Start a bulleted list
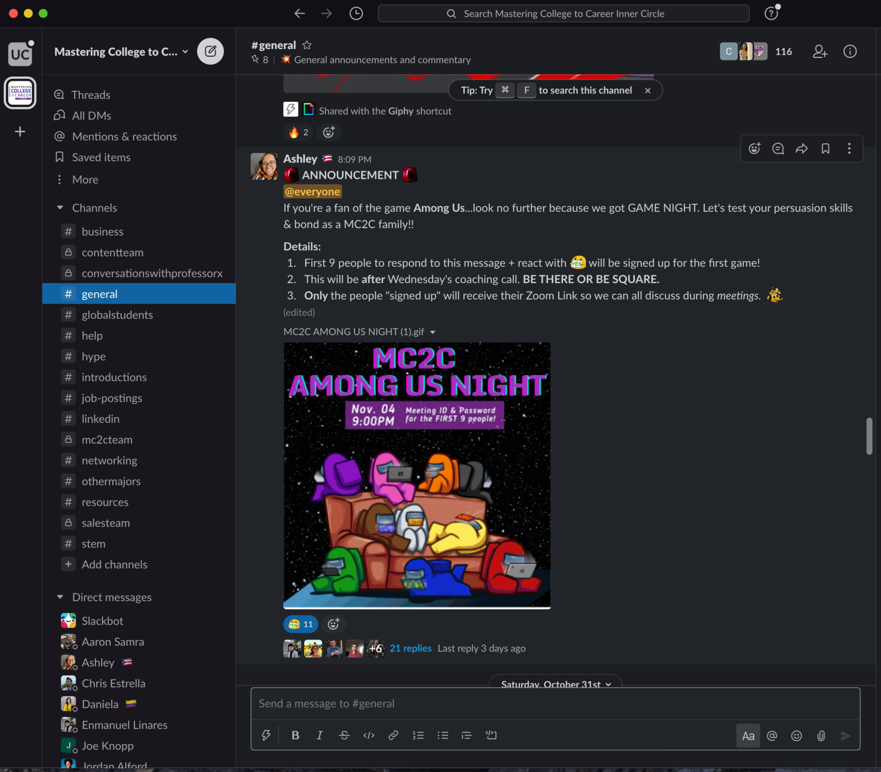The width and height of the screenshot is (881, 772). [x=443, y=736]
